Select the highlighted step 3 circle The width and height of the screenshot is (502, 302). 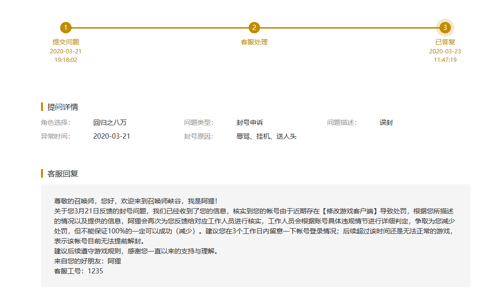coord(445,28)
